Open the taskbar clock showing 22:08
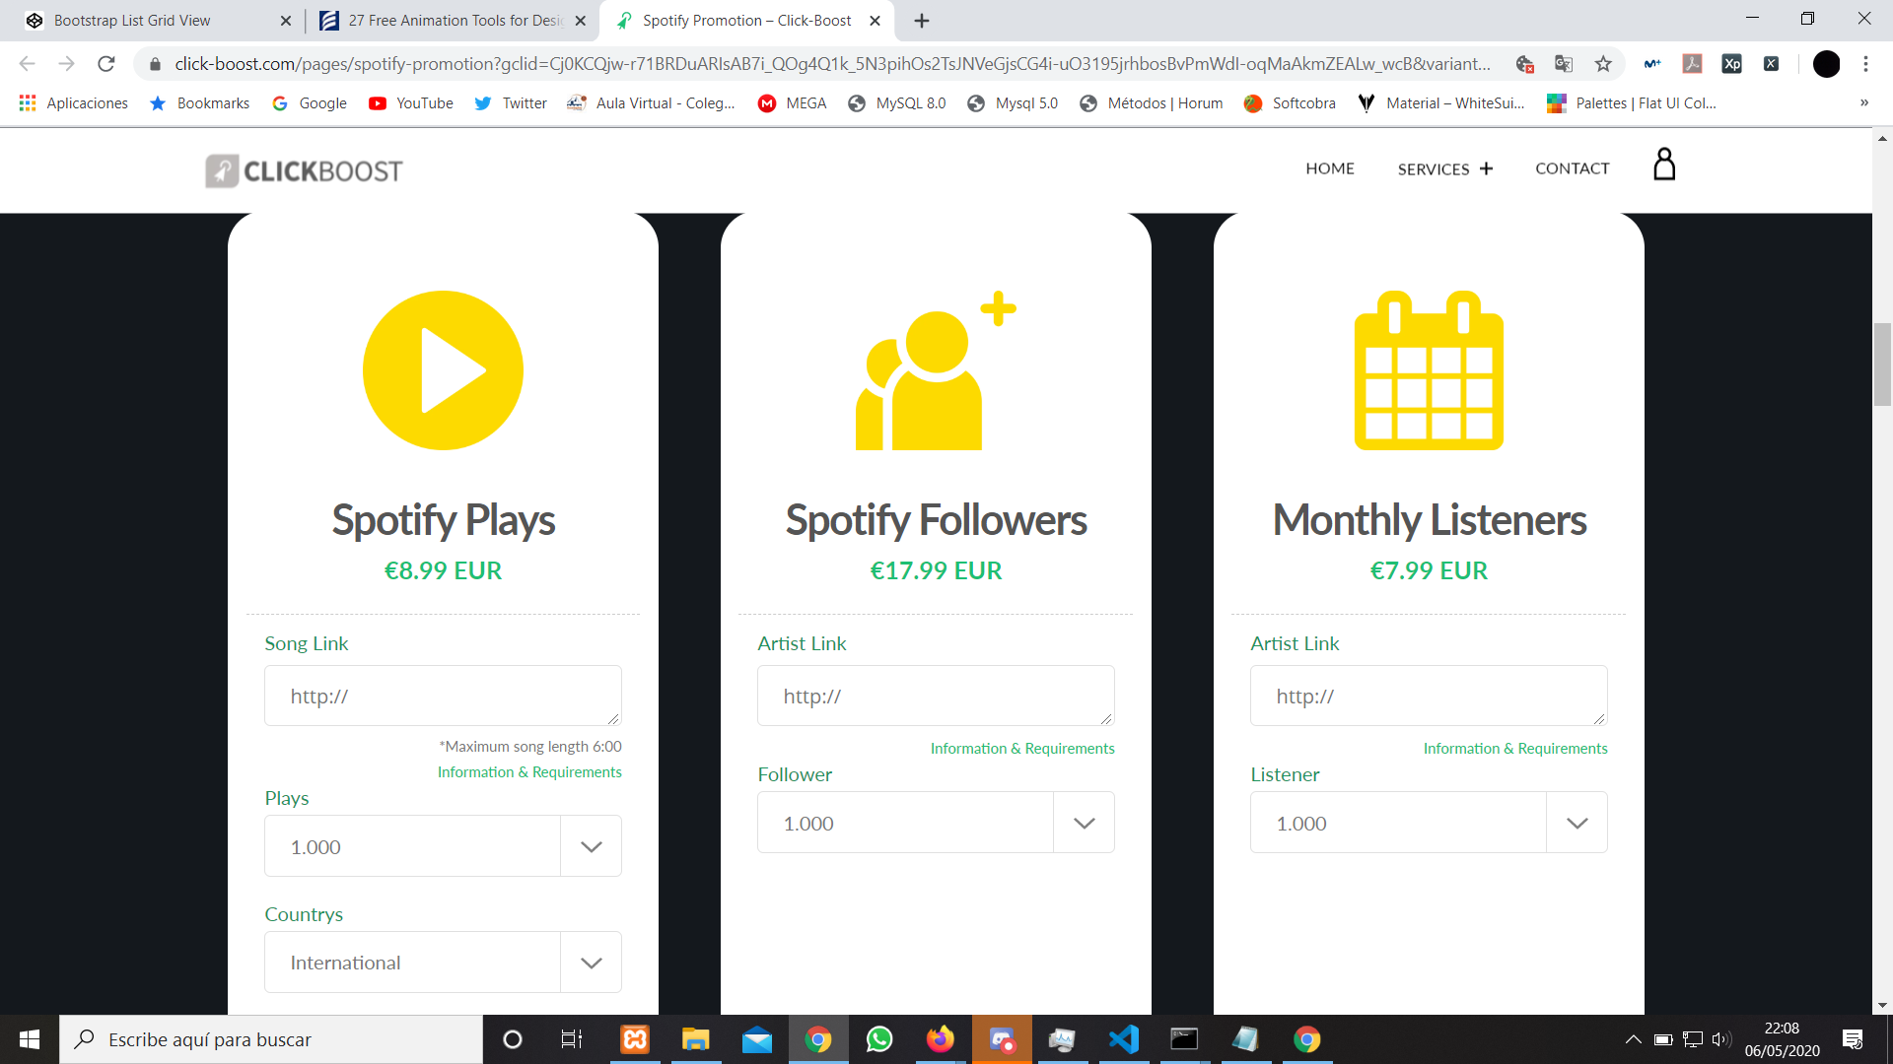The image size is (1893, 1064). [x=1782, y=1039]
